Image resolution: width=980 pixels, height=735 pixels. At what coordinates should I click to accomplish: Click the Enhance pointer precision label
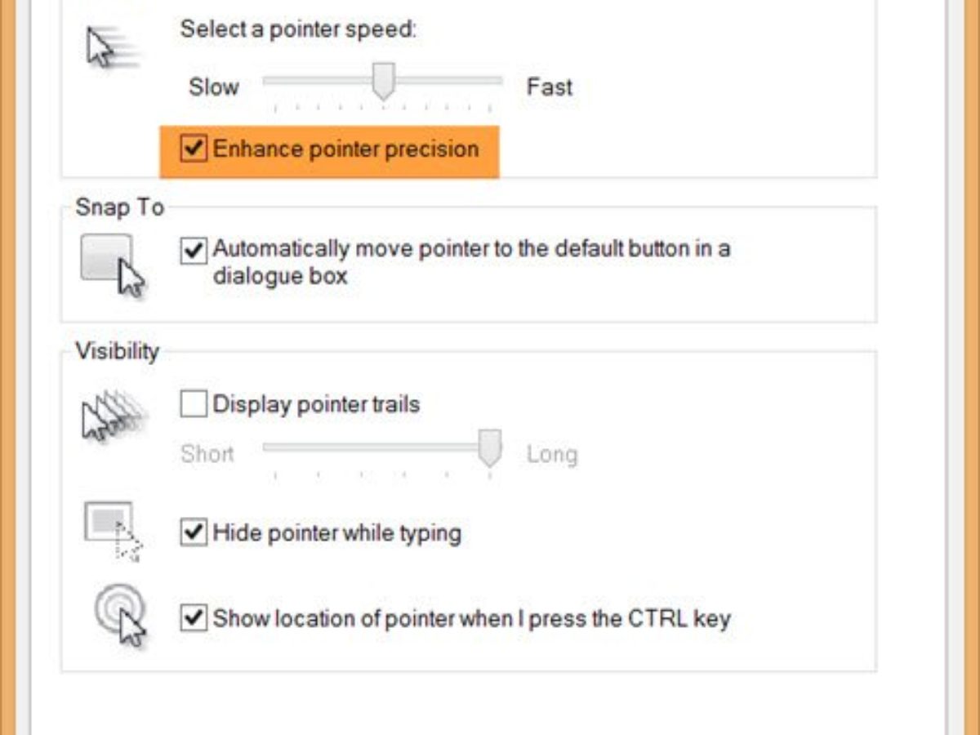(x=345, y=149)
